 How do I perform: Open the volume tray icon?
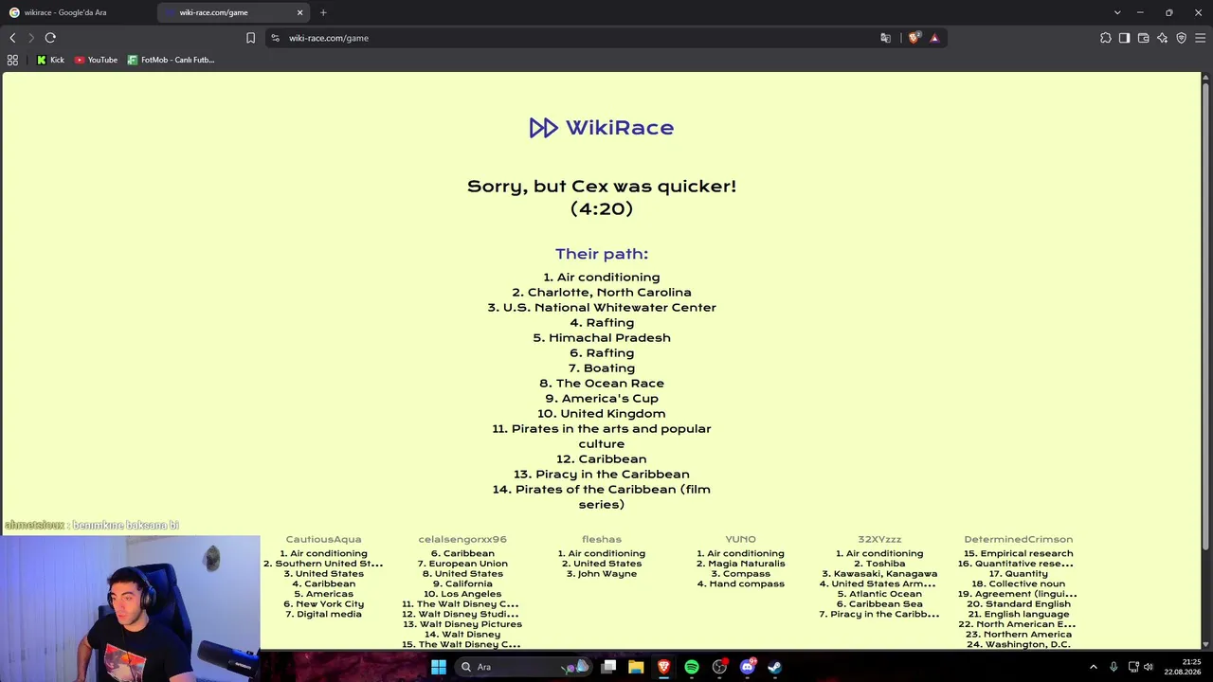(x=1149, y=667)
